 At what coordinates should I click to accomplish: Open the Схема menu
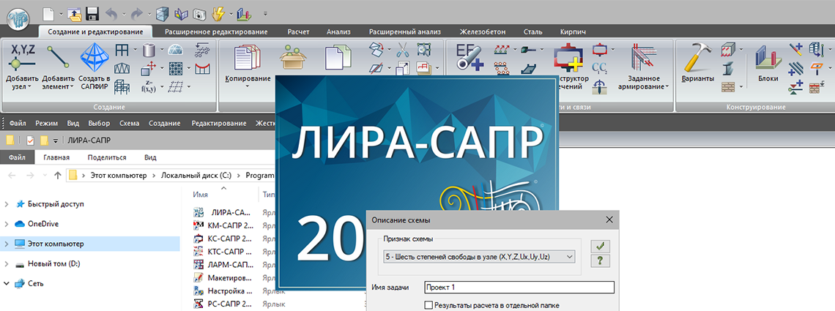(x=129, y=124)
